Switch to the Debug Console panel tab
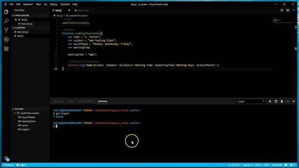 pyautogui.click(x=86, y=102)
